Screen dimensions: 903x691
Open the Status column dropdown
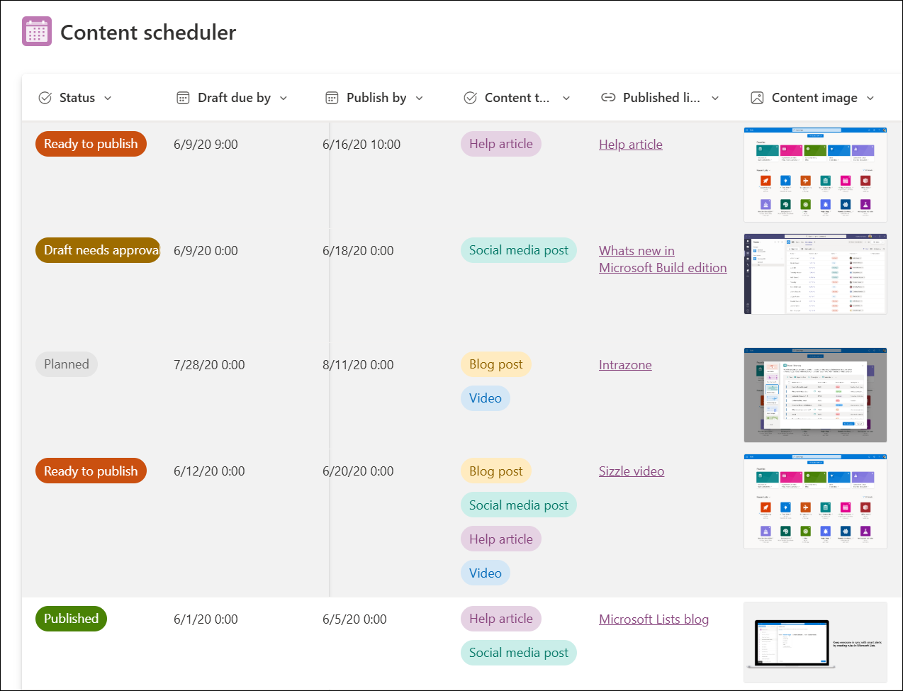coord(108,98)
